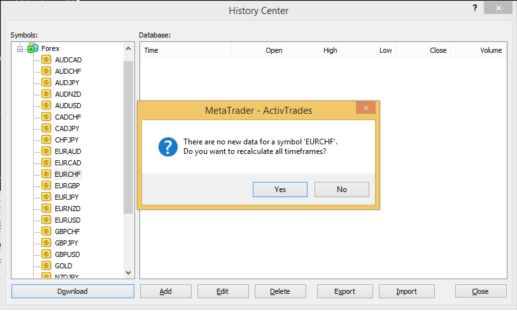Click the EURJPY symbol icon

pos(46,197)
